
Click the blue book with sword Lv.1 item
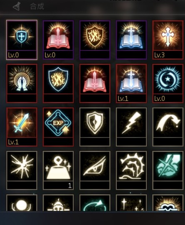pyautogui.click(x=131, y=83)
